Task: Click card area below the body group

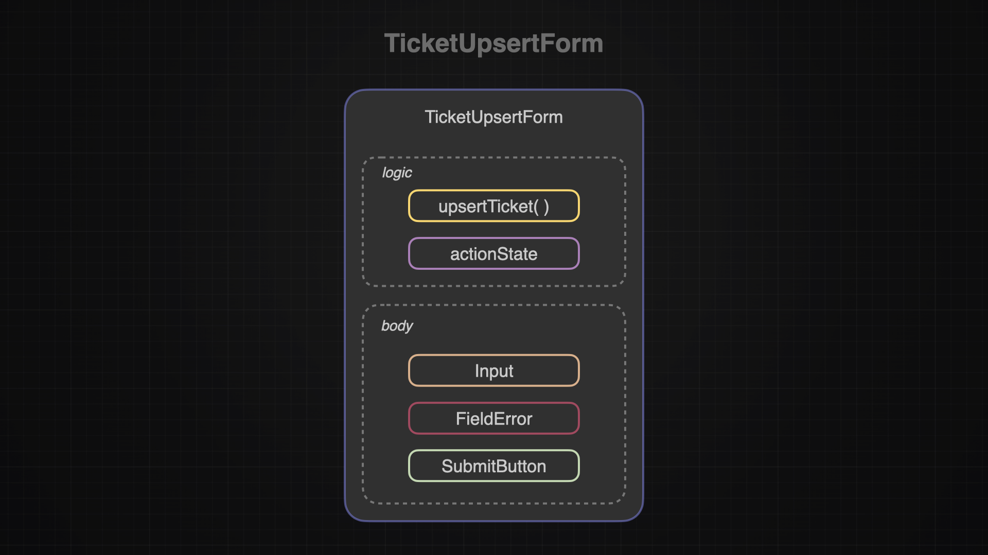Action: [493, 512]
